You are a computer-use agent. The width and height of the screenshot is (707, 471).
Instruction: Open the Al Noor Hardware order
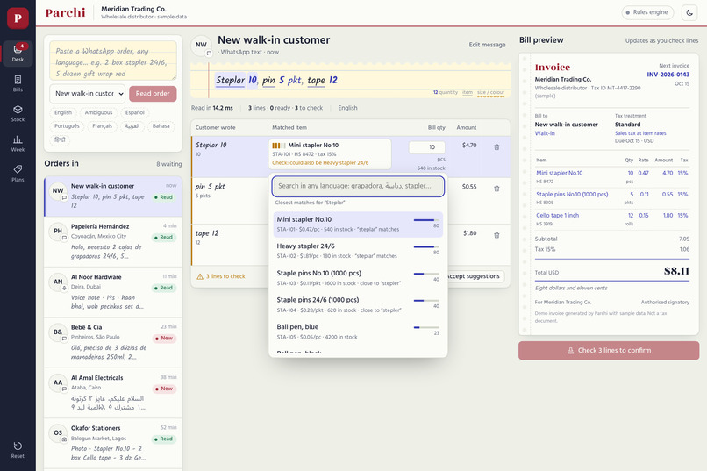point(113,293)
